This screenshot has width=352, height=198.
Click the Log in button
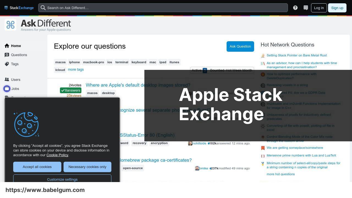319,8
